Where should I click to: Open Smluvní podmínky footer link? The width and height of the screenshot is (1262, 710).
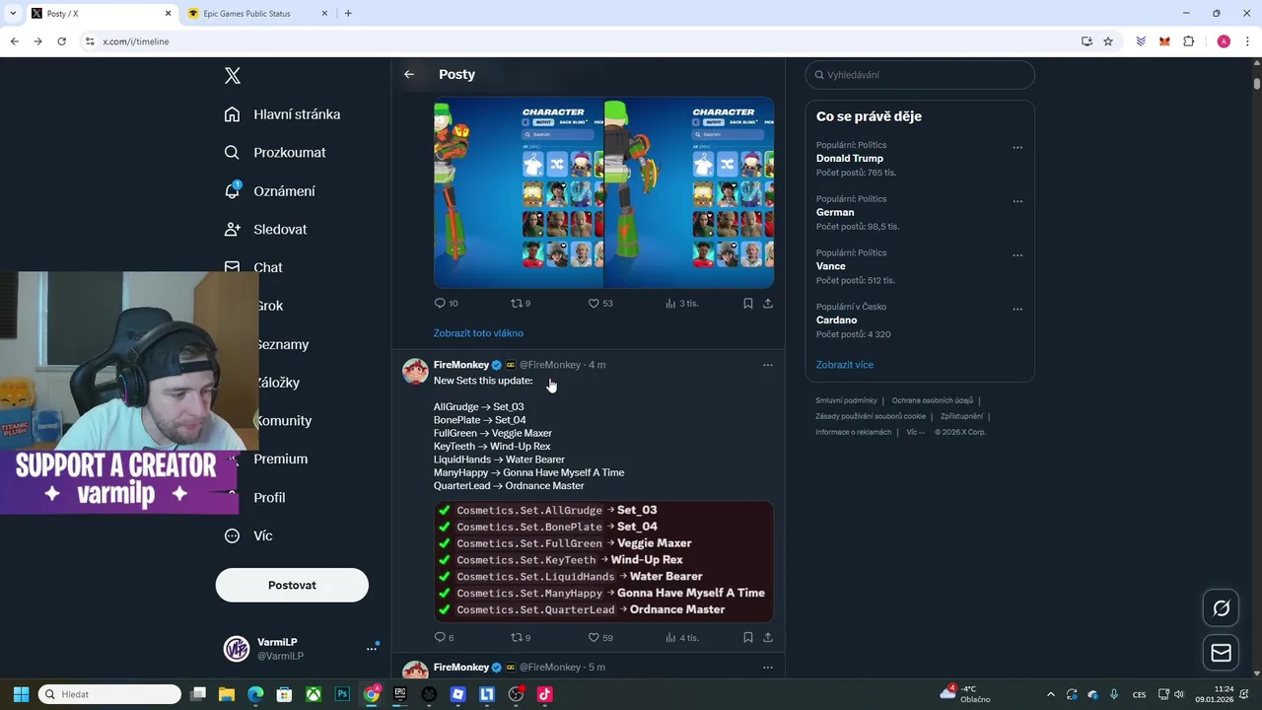coord(846,400)
